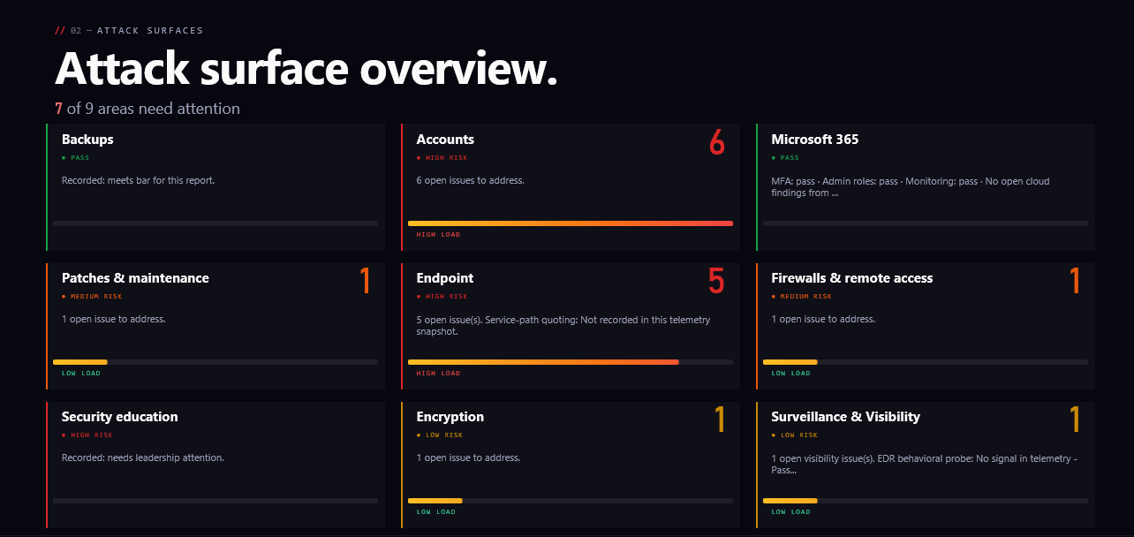Click LOW LOAD label under Surveillance bar
The height and width of the screenshot is (537, 1134).
point(790,512)
